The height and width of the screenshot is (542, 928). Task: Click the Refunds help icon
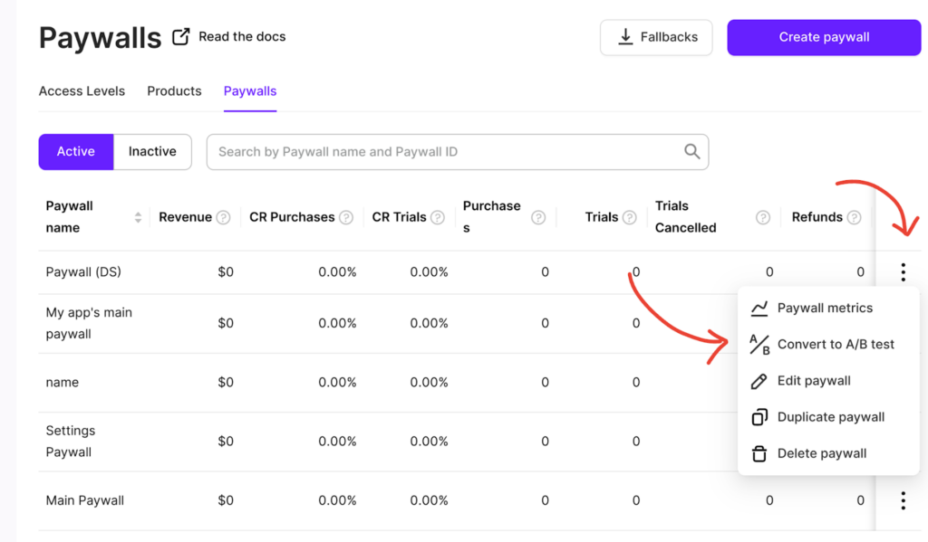click(x=854, y=217)
